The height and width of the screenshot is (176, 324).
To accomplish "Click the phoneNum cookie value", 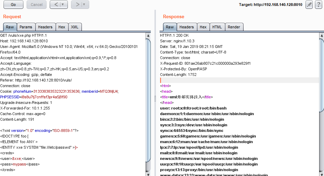I will pos(56,91).
